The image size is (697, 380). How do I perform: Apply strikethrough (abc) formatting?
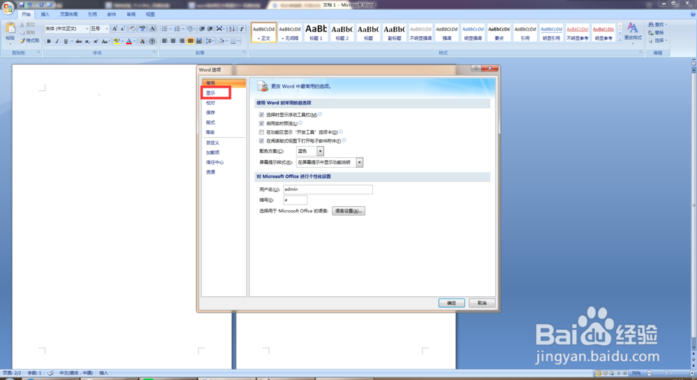click(x=79, y=41)
